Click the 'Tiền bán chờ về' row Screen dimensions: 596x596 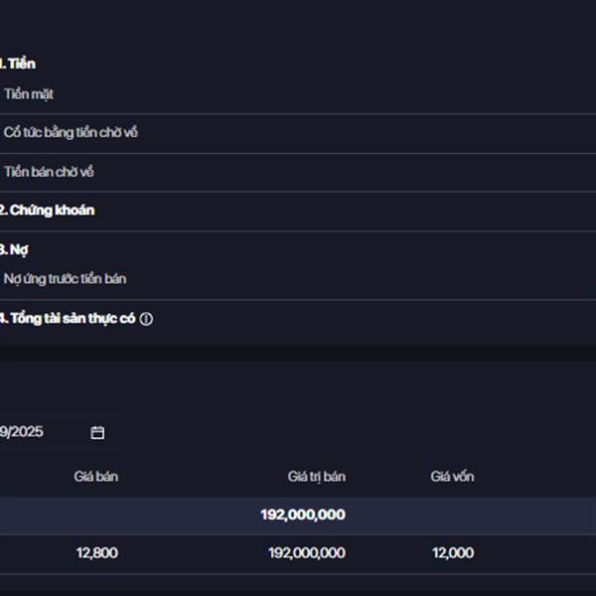(49, 172)
